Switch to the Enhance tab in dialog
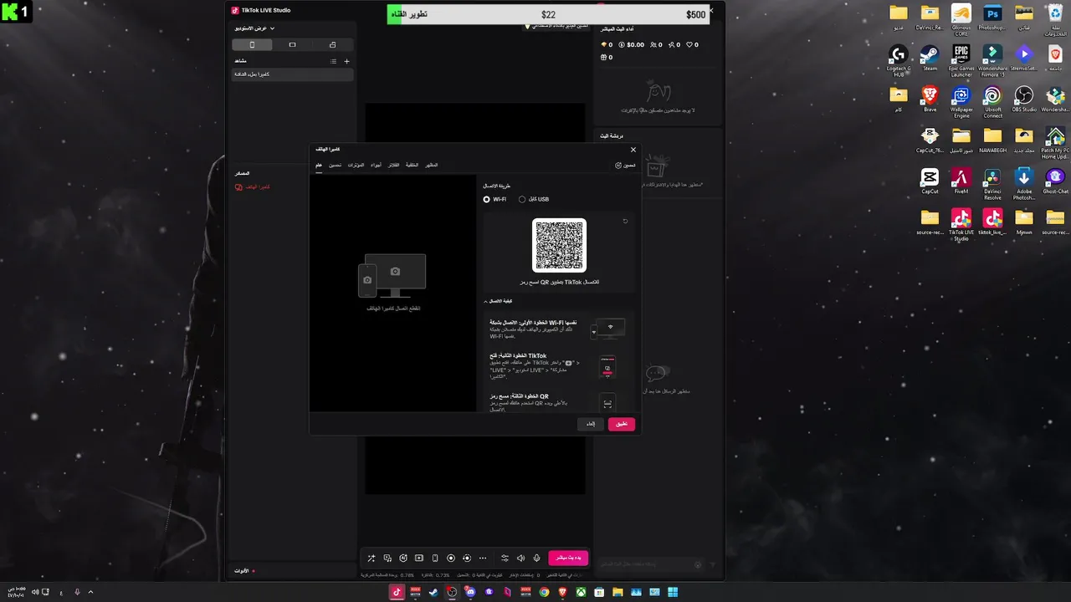This screenshot has width=1071, height=602. point(335,166)
